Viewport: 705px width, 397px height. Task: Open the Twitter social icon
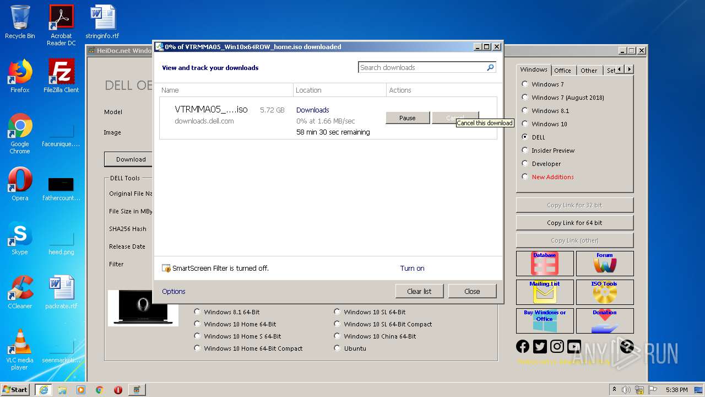540,346
